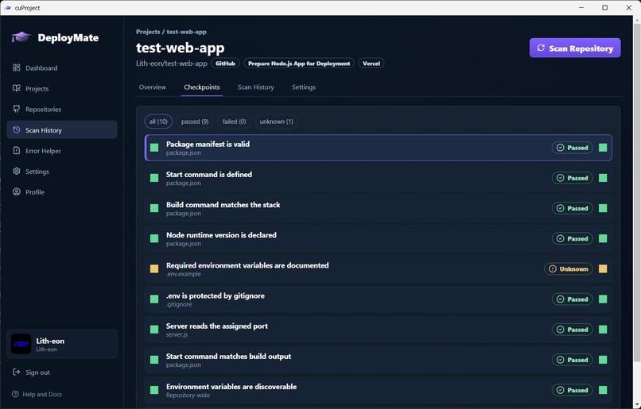
Task: Open Environment variables are discoverable checkpoint
Action: click(378, 390)
